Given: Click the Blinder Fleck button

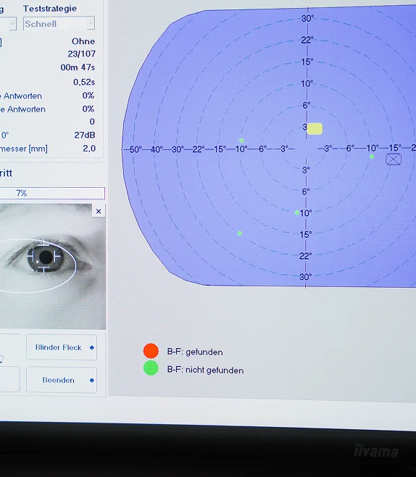Looking at the screenshot, I should click(x=62, y=347).
